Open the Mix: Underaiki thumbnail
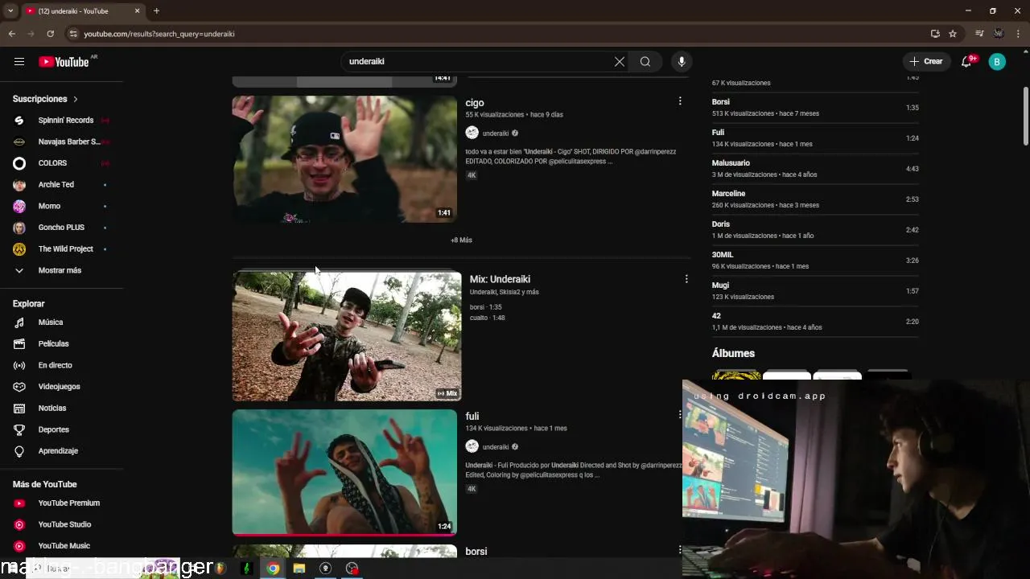Screen dimensions: 1030x579 click(347, 336)
